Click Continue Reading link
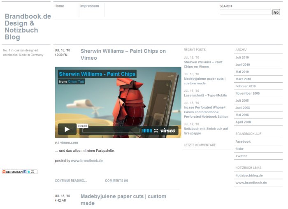This screenshot has height=209, width=288. point(71,181)
